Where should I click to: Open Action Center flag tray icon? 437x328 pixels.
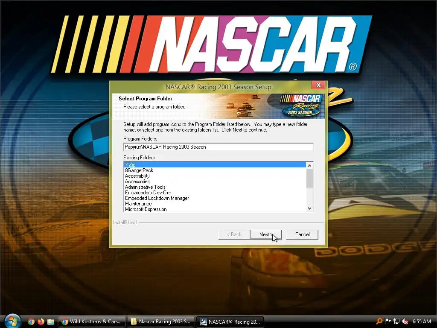[387, 321]
